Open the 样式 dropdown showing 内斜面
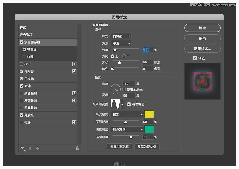The image size is (239, 169). tap(121, 36)
